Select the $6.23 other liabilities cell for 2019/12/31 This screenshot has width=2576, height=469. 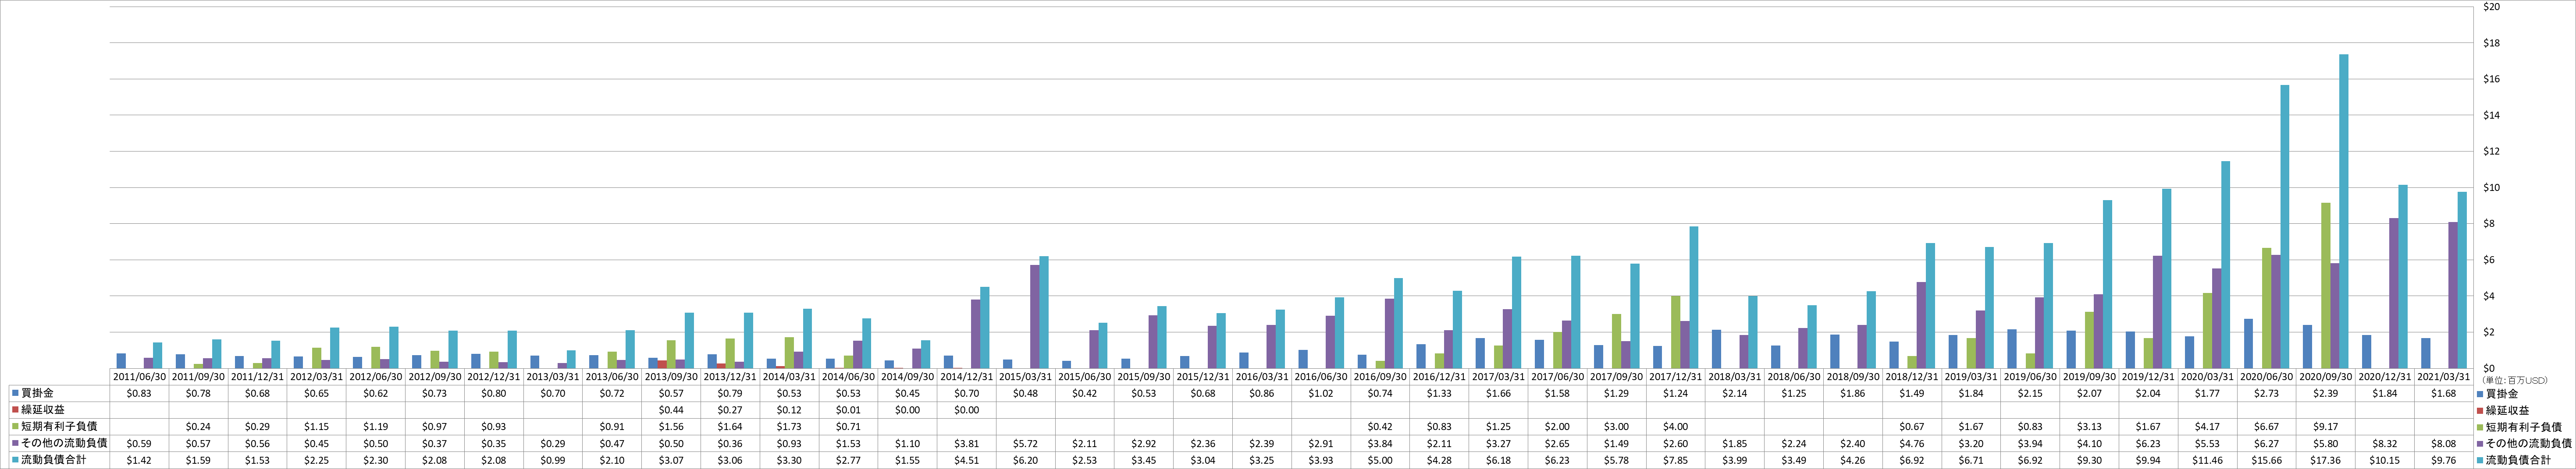pos(2149,443)
